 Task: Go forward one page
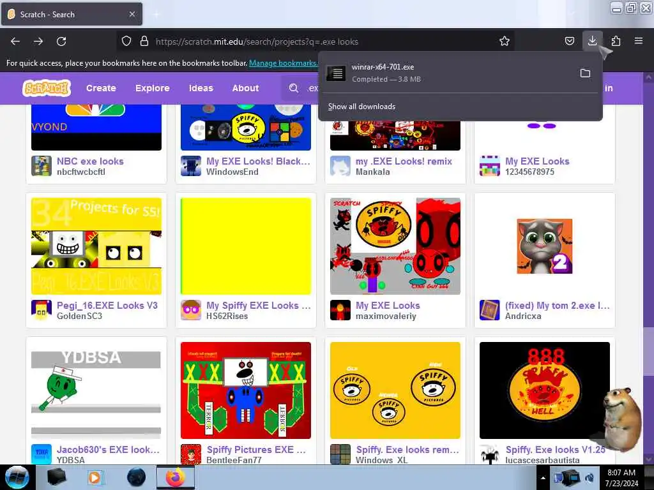click(x=38, y=41)
